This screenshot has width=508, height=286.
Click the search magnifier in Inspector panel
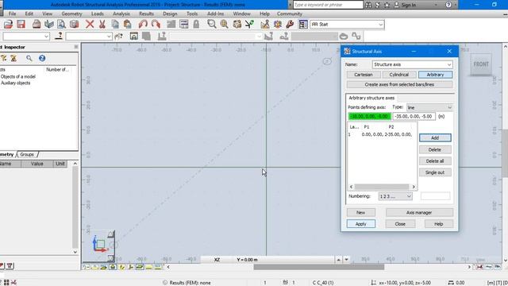[x=29, y=58]
